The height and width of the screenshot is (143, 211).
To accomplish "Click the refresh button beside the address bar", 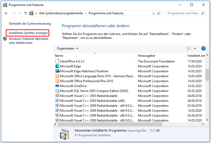I will [159, 13].
